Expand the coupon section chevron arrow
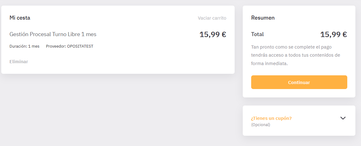The width and height of the screenshot is (361, 146). point(343,118)
